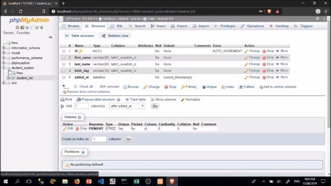Open Excel from the taskbar
331x186 pixels.
(137, 181)
